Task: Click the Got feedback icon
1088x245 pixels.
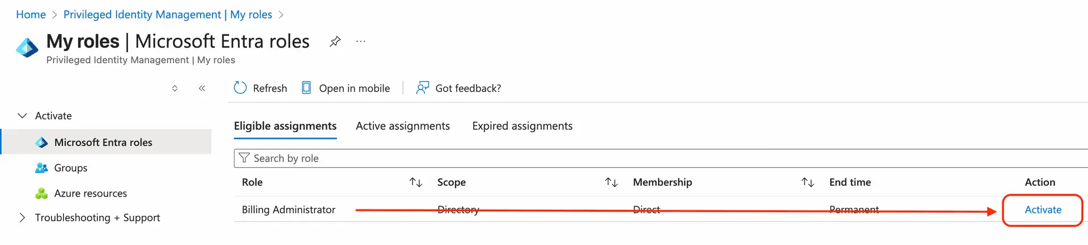Action: 422,88
